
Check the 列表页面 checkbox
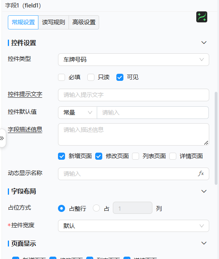point(136,156)
